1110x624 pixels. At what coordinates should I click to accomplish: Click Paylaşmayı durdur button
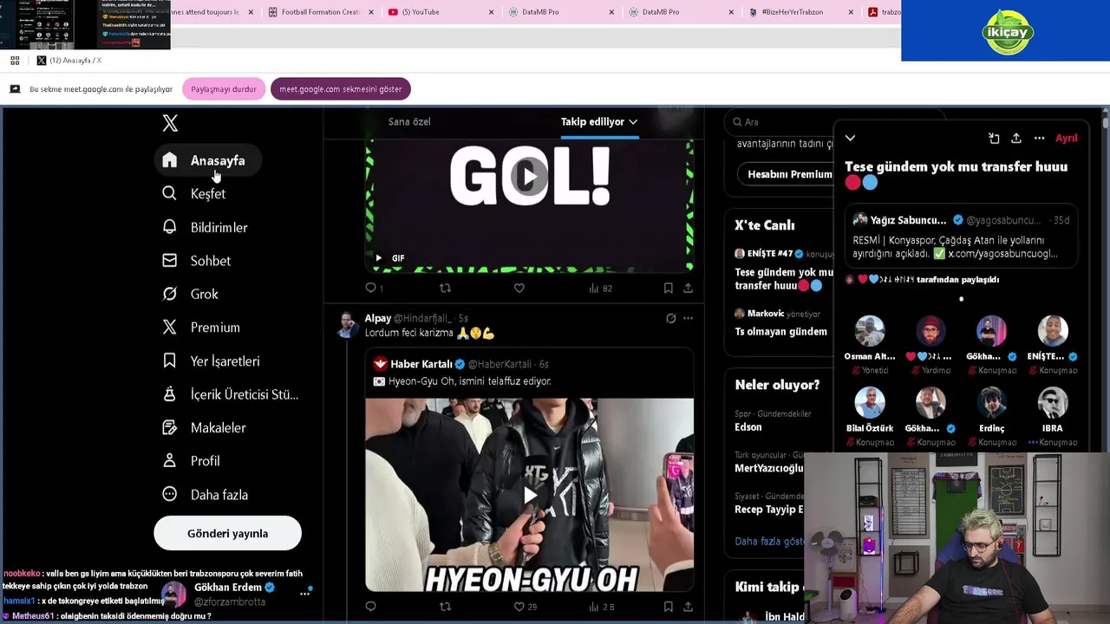point(224,89)
